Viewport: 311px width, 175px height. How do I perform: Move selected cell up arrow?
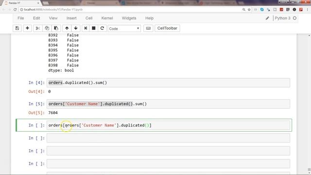click(67, 28)
